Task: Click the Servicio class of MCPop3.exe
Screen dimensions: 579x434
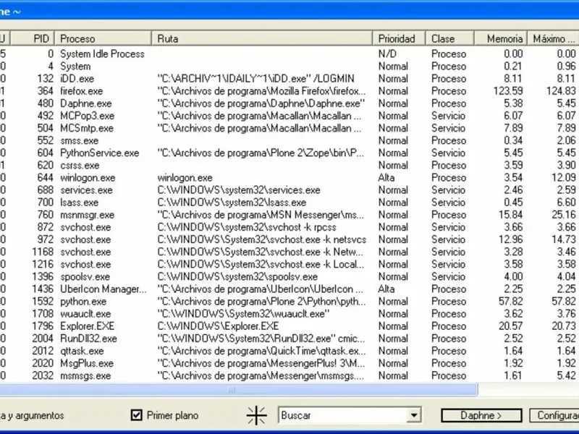Action: tap(448, 116)
